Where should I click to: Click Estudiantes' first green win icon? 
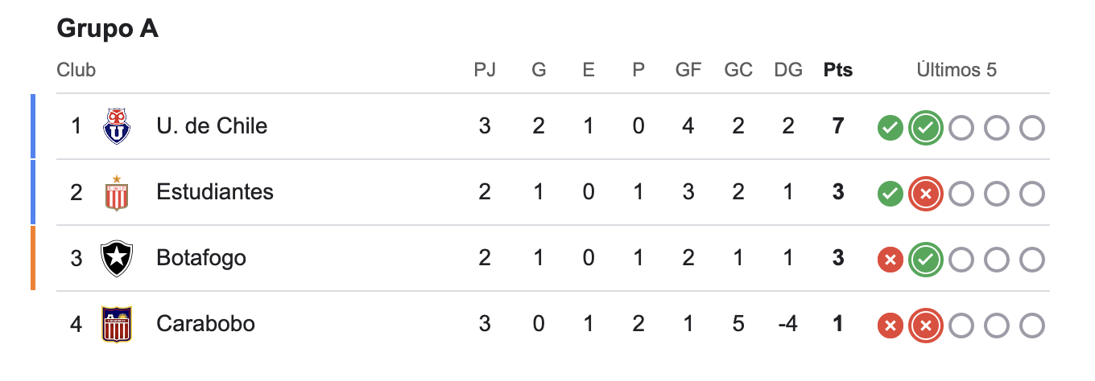(x=890, y=193)
